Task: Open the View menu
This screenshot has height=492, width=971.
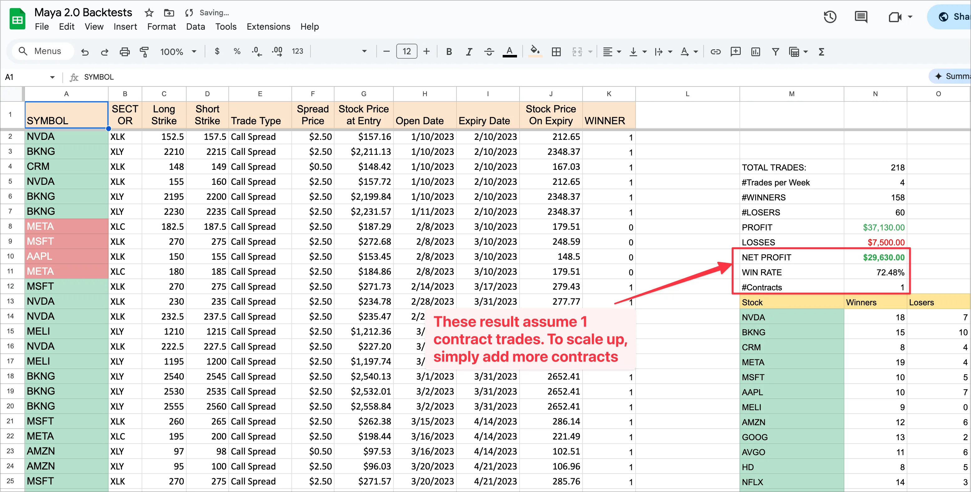Action: pos(94,27)
